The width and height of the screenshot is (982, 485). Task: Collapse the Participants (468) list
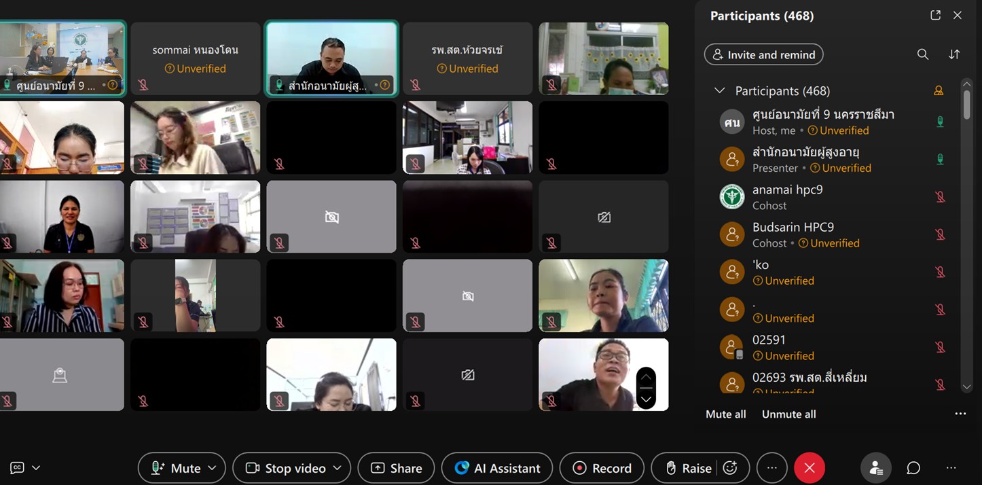tap(719, 91)
